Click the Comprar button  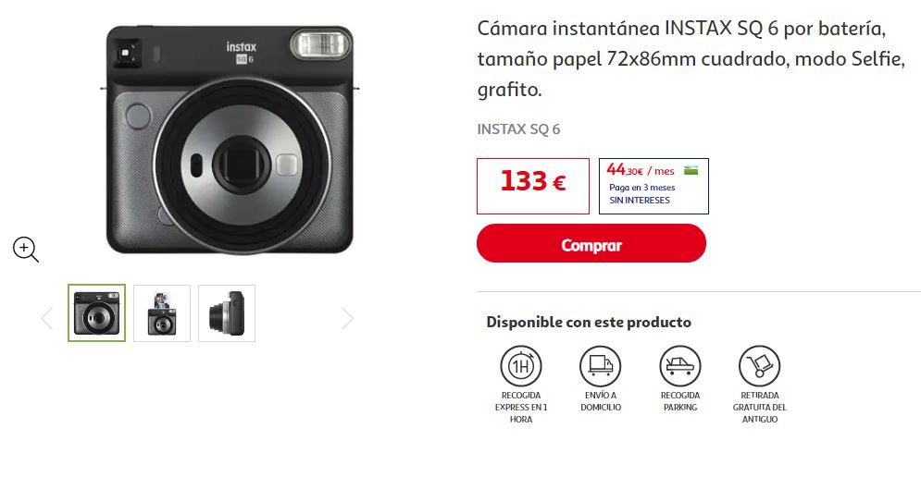pos(591,243)
